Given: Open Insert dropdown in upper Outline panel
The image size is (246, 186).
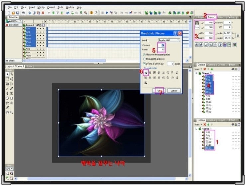Looking at the screenshot, I should point(198,69).
